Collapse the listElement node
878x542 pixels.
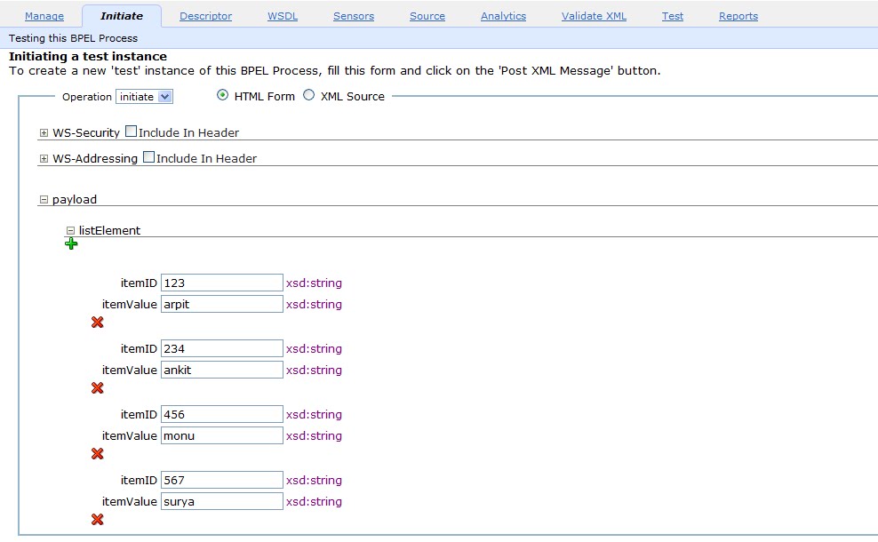pos(70,230)
